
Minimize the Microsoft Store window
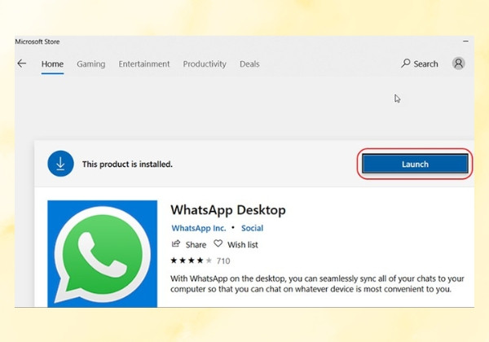tap(465, 41)
